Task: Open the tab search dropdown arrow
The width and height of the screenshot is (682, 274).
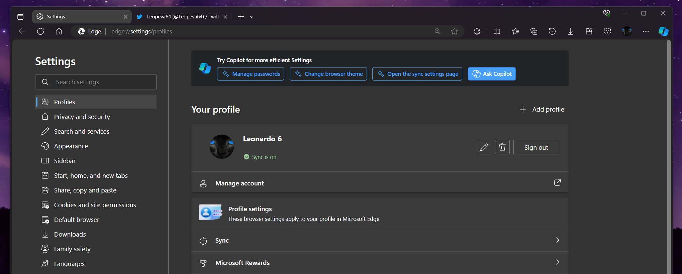Action: 252,17
